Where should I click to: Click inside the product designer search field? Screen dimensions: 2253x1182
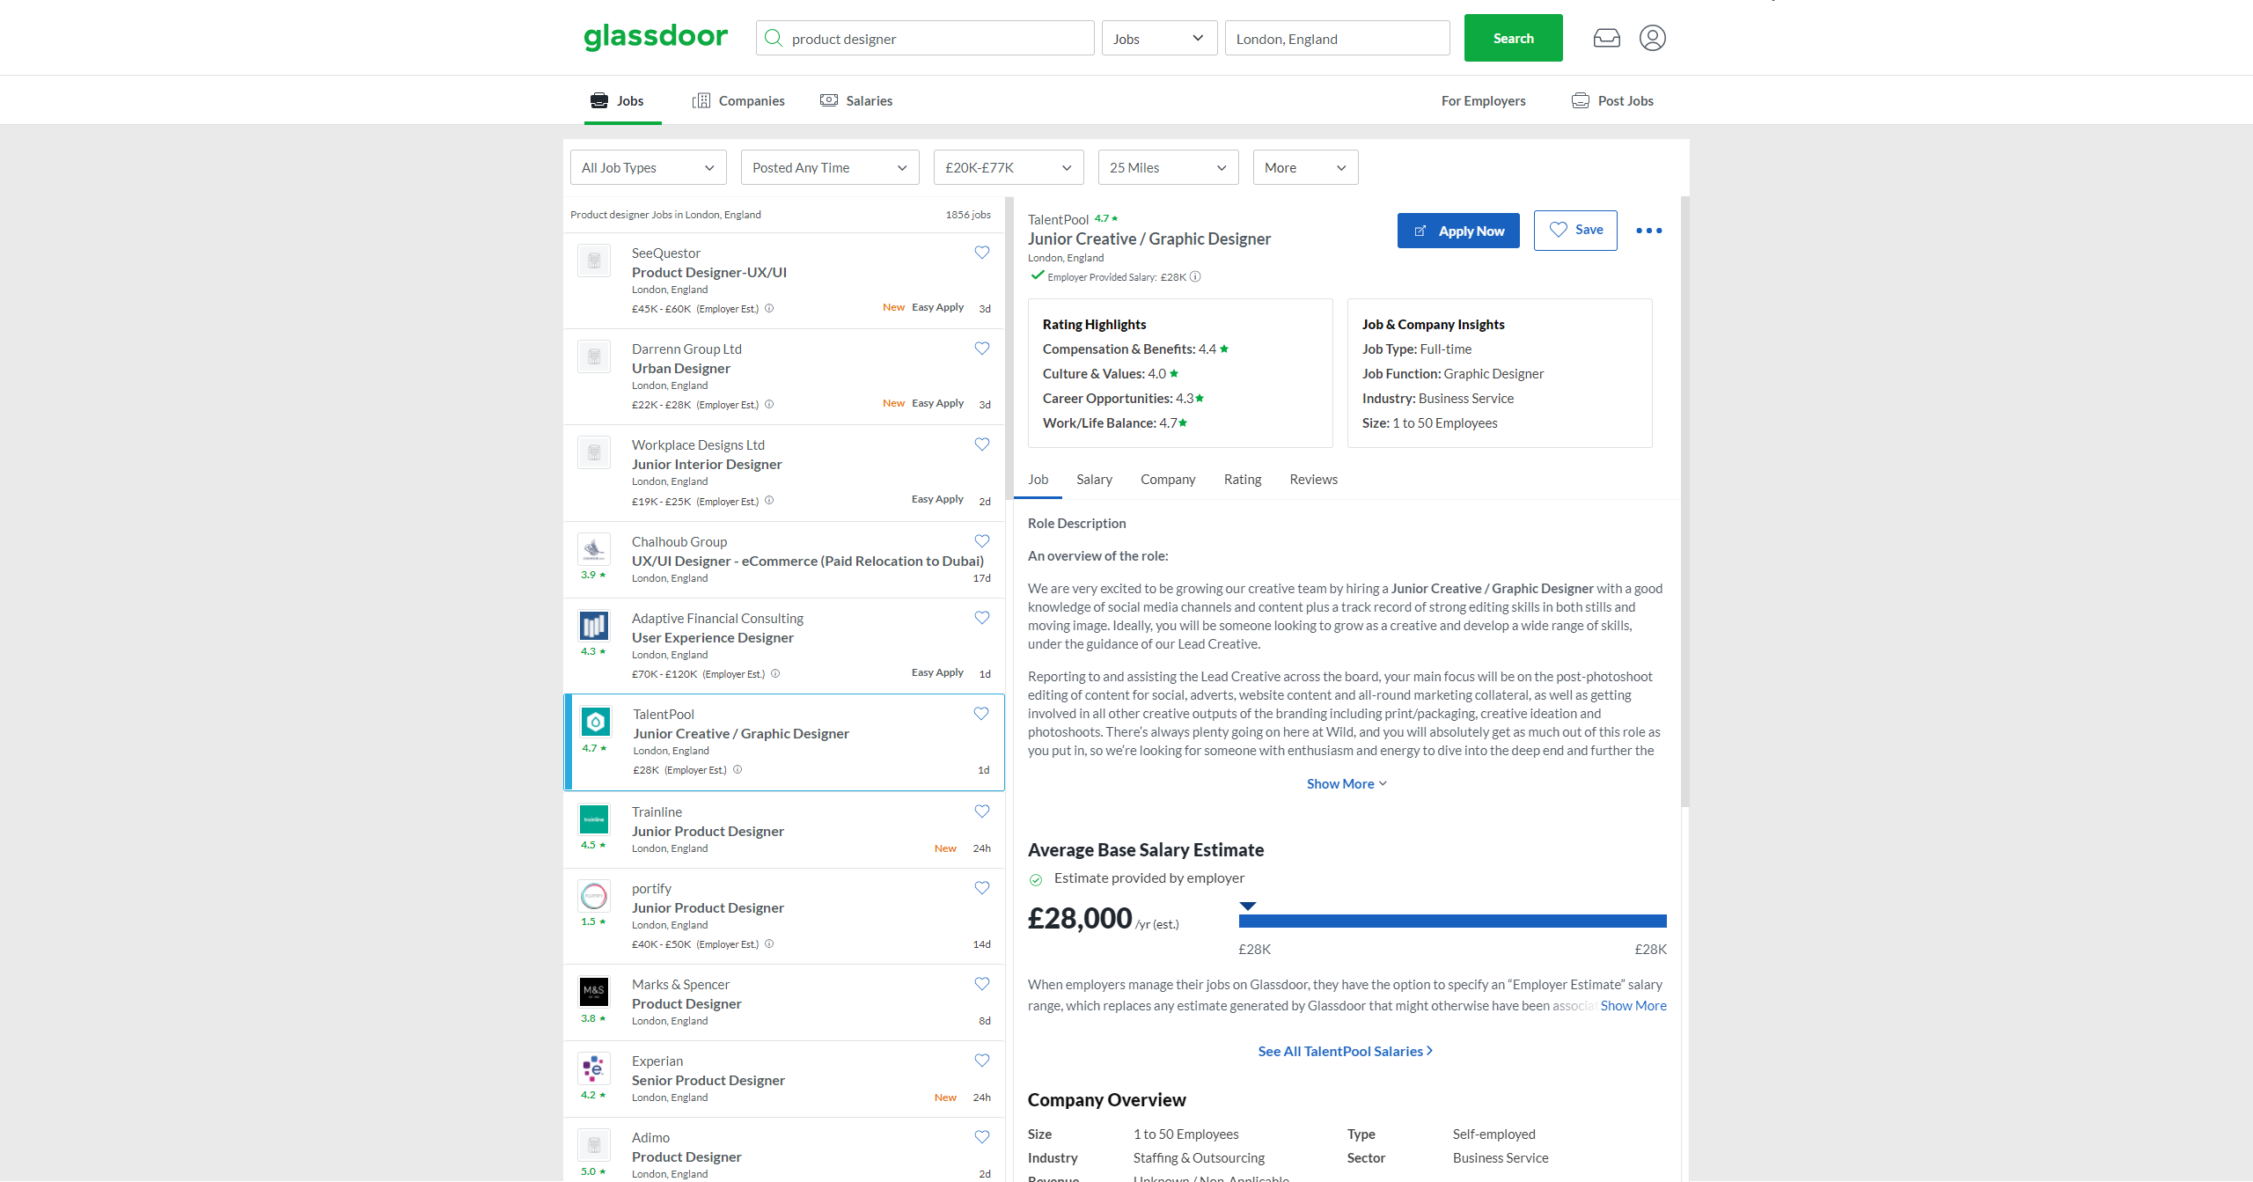point(924,37)
